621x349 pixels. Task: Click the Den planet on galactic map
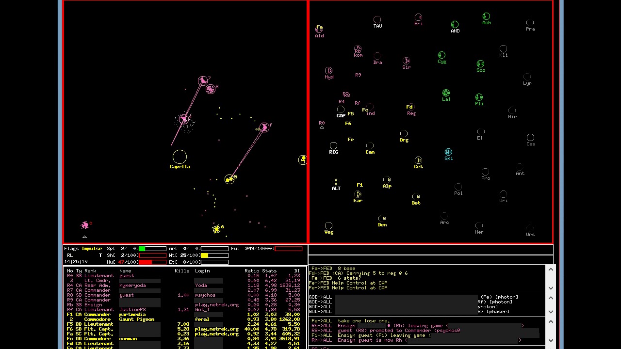[x=382, y=219]
